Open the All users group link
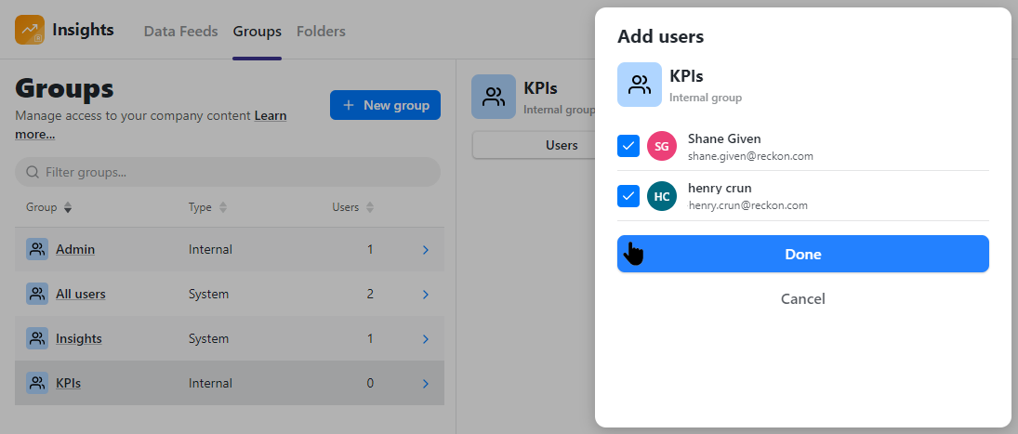The image size is (1018, 434). pyautogui.click(x=81, y=294)
